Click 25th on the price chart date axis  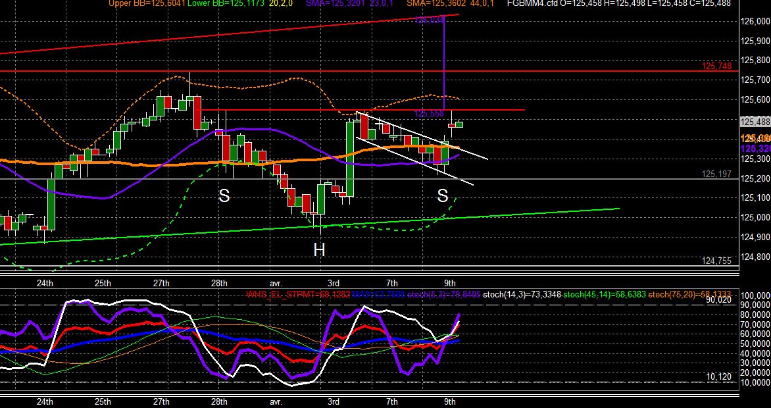pyautogui.click(x=103, y=283)
